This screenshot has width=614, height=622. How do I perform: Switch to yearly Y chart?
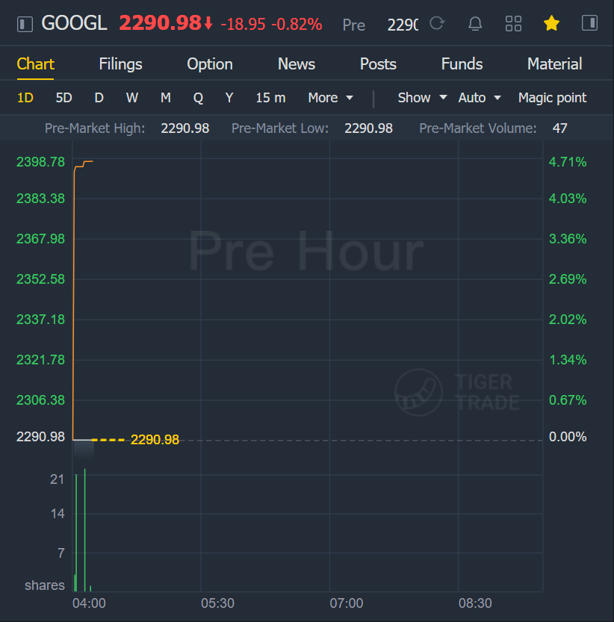click(x=229, y=98)
